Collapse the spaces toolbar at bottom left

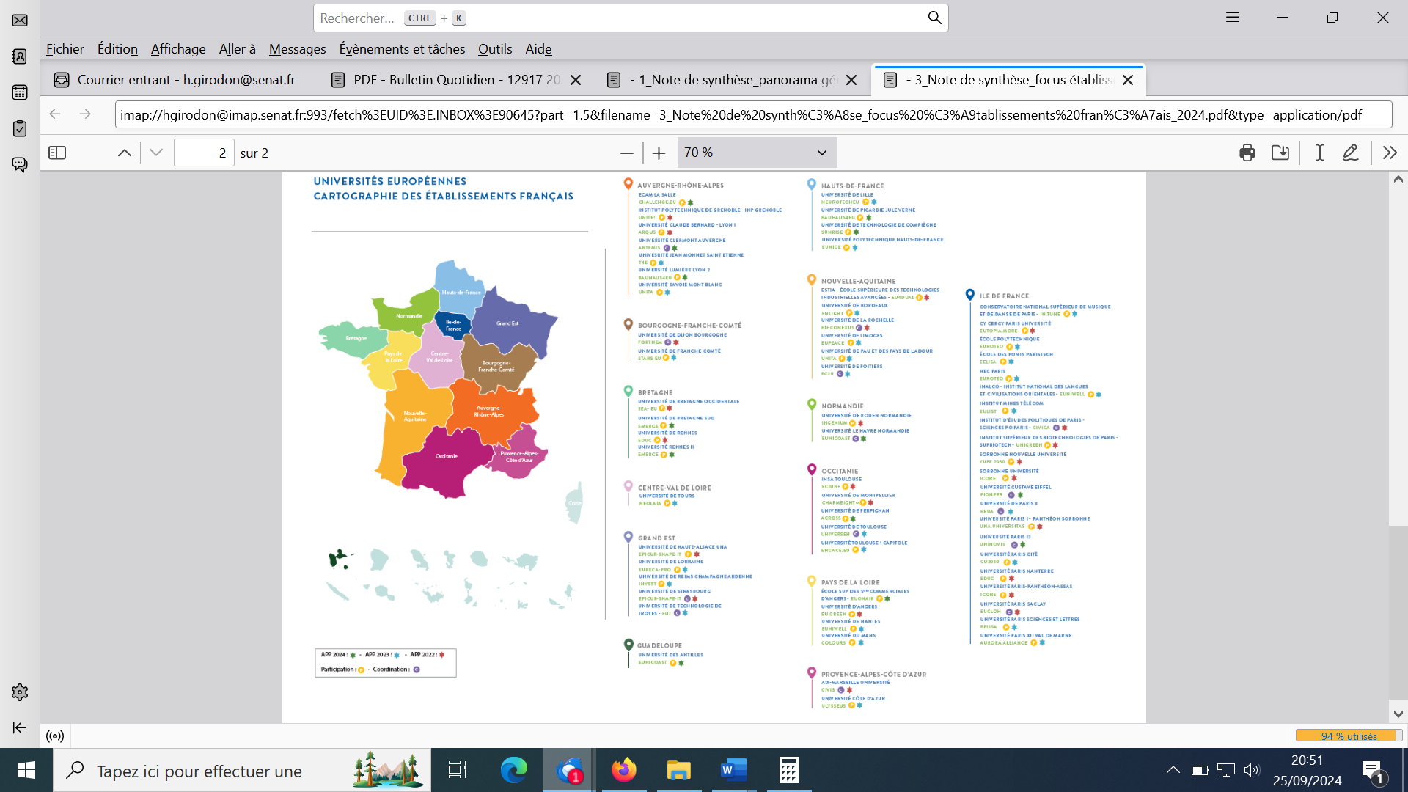click(x=20, y=727)
